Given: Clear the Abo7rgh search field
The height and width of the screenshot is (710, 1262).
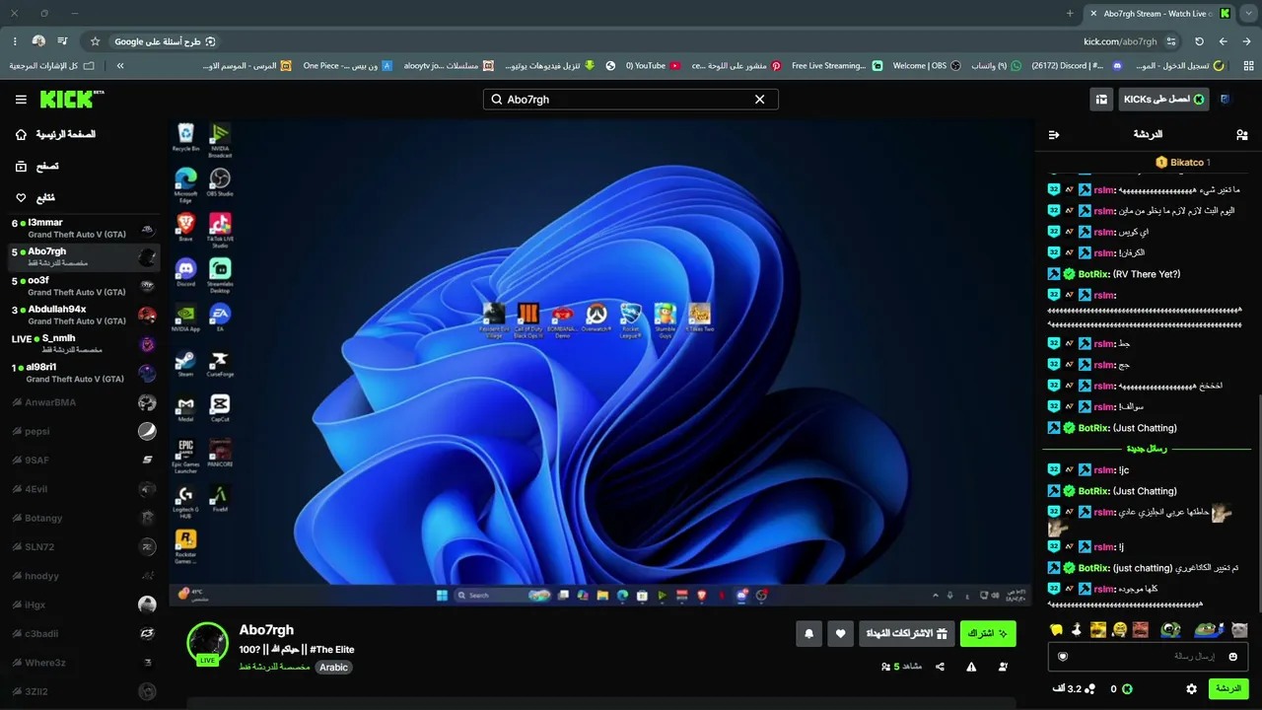Looking at the screenshot, I should pos(759,100).
